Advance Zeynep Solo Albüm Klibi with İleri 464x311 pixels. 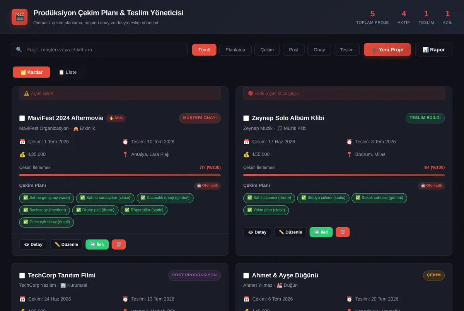321,232
